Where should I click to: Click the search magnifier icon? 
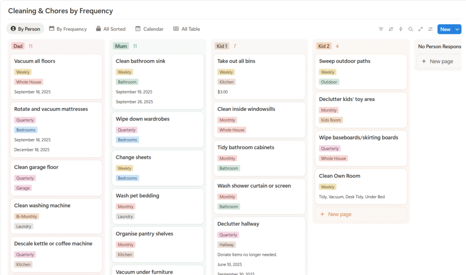point(410,29)
